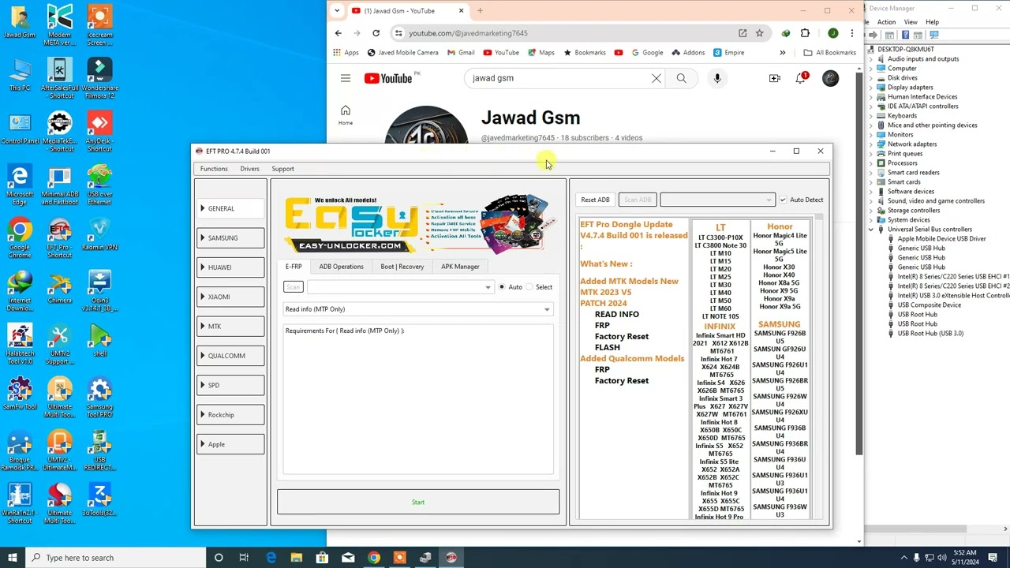Open the ADB device dropdown near Scan ADB
This screenshot has width=1010, height=568.
[x=717, y=200]
